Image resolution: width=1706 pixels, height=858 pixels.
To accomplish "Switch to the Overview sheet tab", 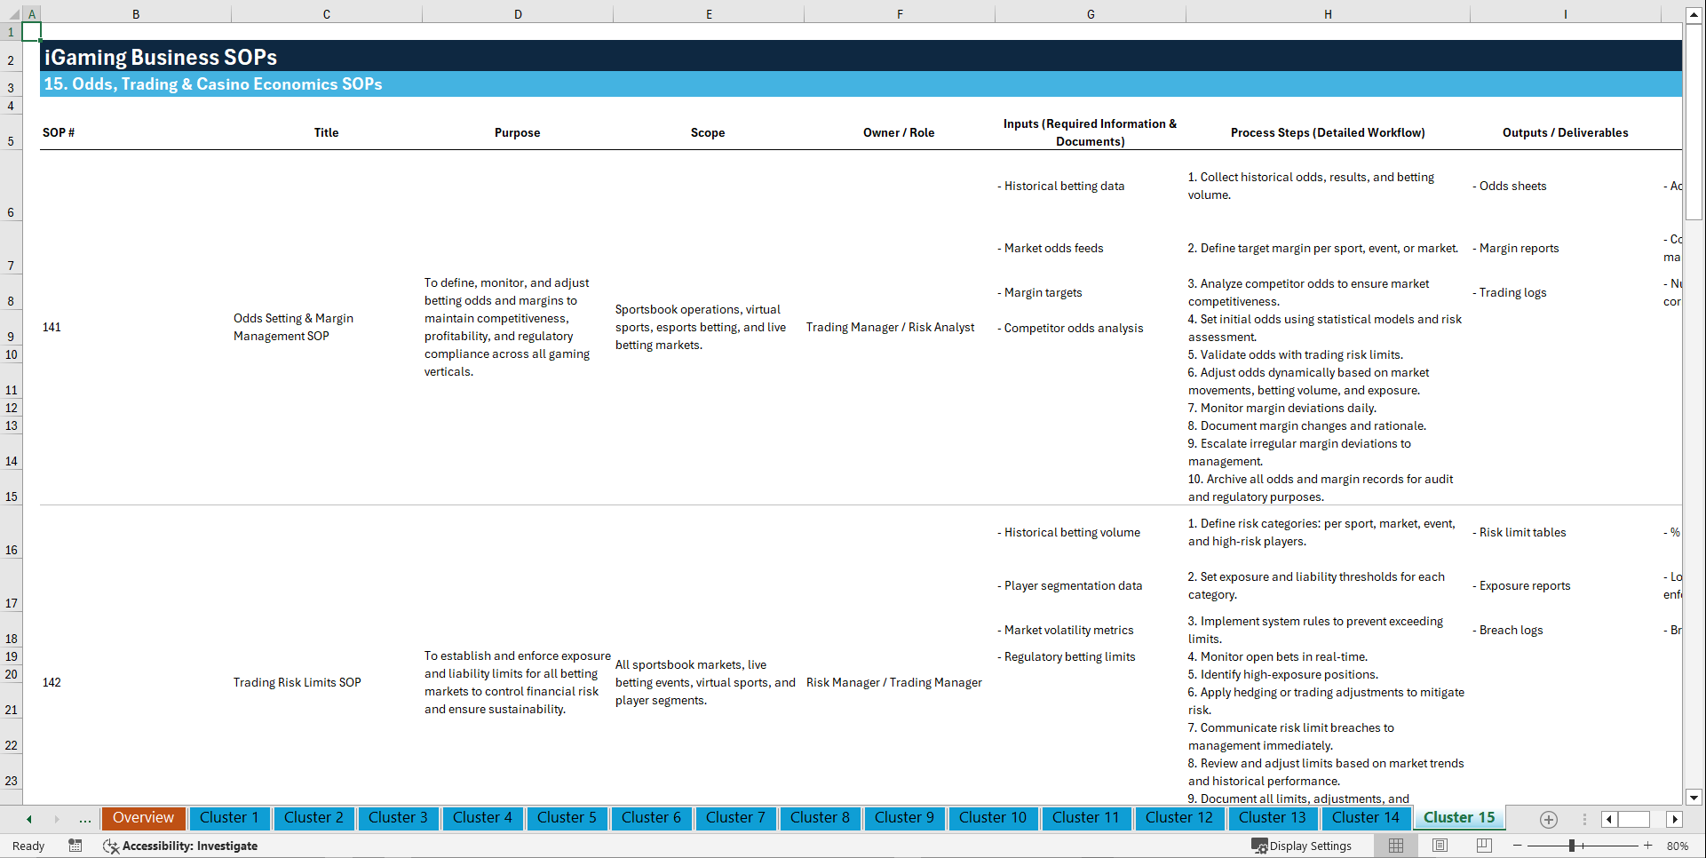I will (143, 818).
